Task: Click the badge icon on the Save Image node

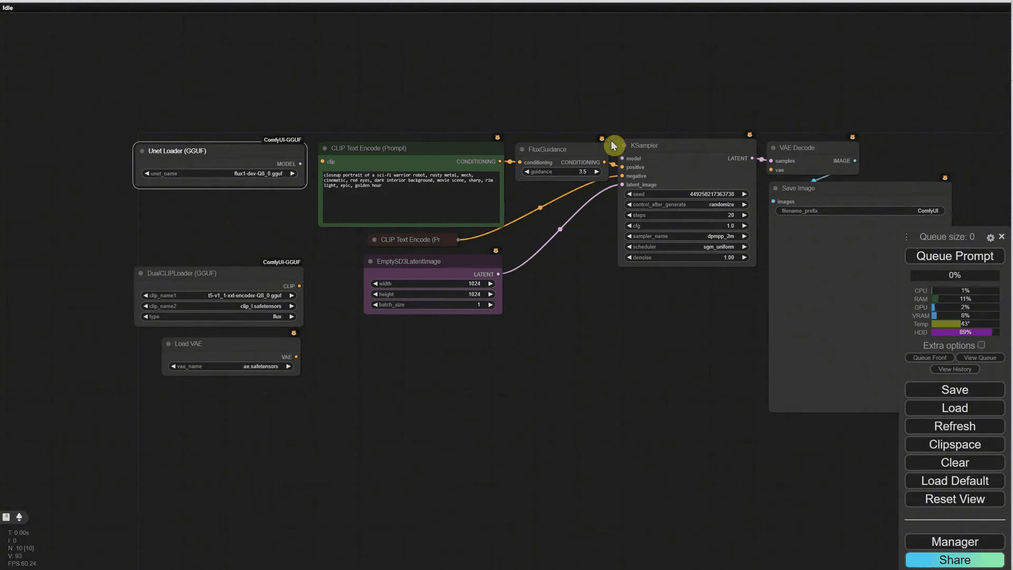Action: point(945,178)
